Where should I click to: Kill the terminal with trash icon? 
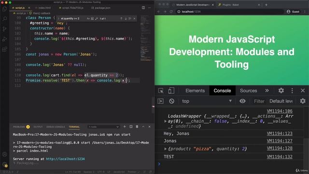coord(137,127)
